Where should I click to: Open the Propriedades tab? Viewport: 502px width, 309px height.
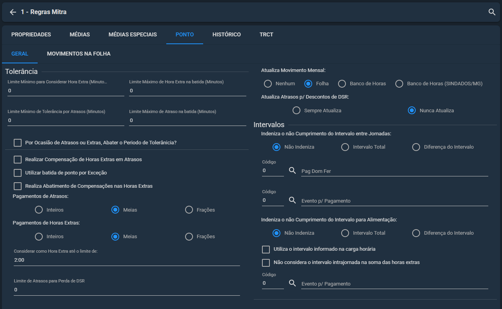point(31,34)
